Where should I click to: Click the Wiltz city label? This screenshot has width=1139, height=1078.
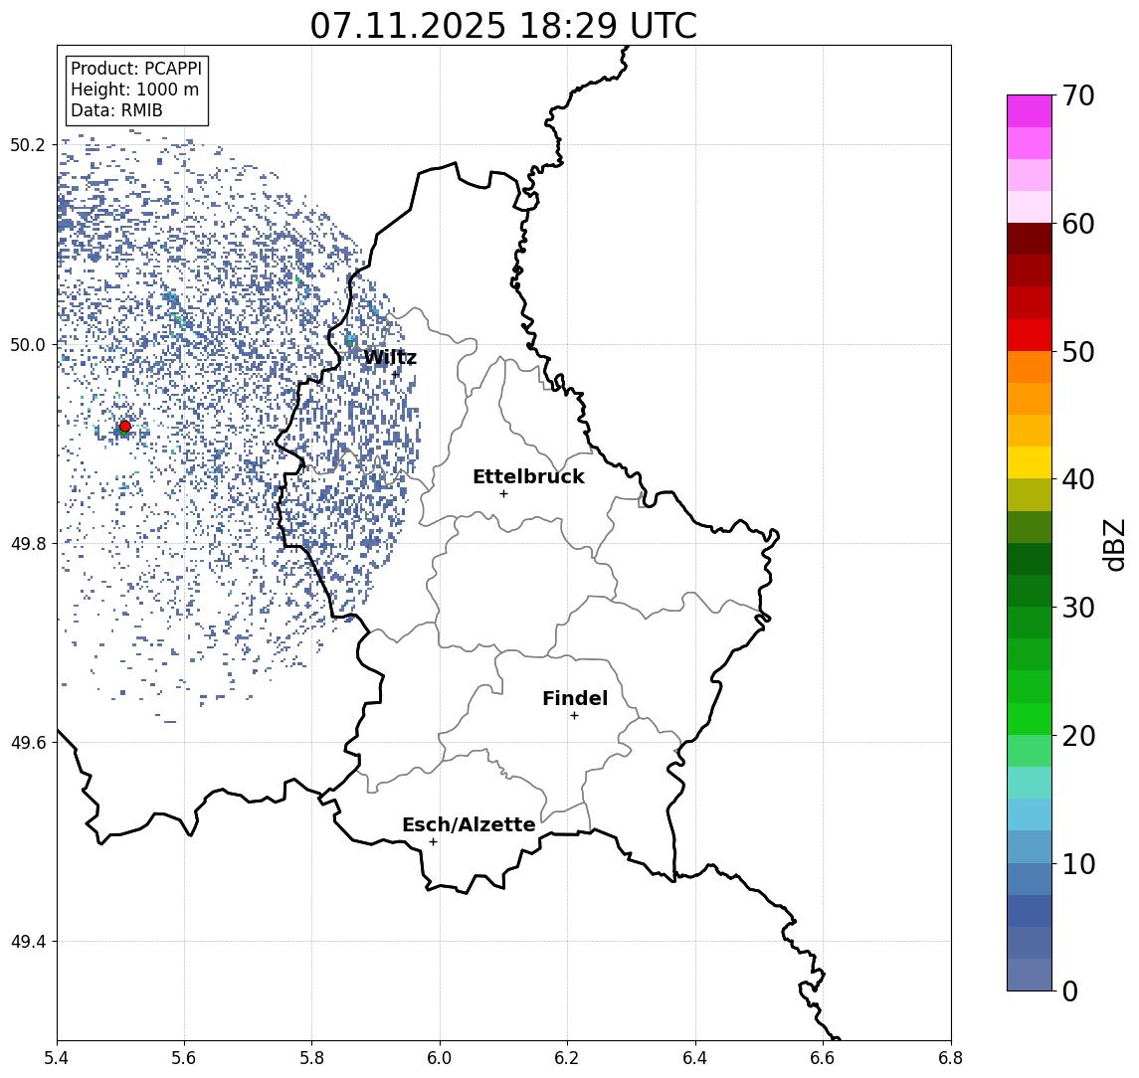[x=390, y=357]
